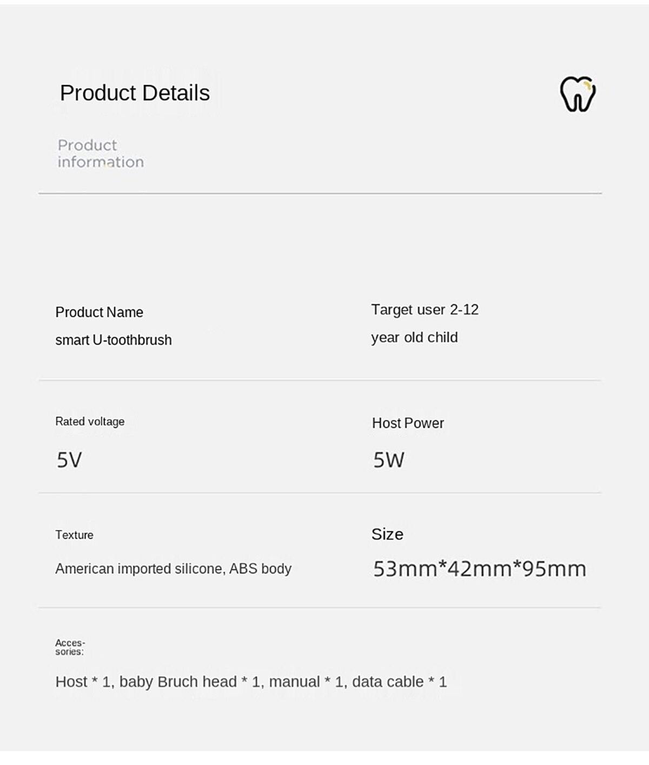Image resolution: width=649 pixels, height=765 pixels.
Task: Click the Size label
Action: (387, 534)
